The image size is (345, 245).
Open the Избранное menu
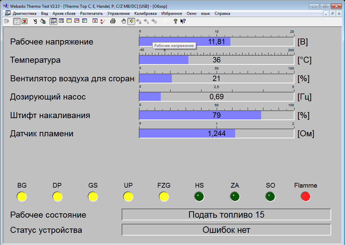(x=171, y=13)
